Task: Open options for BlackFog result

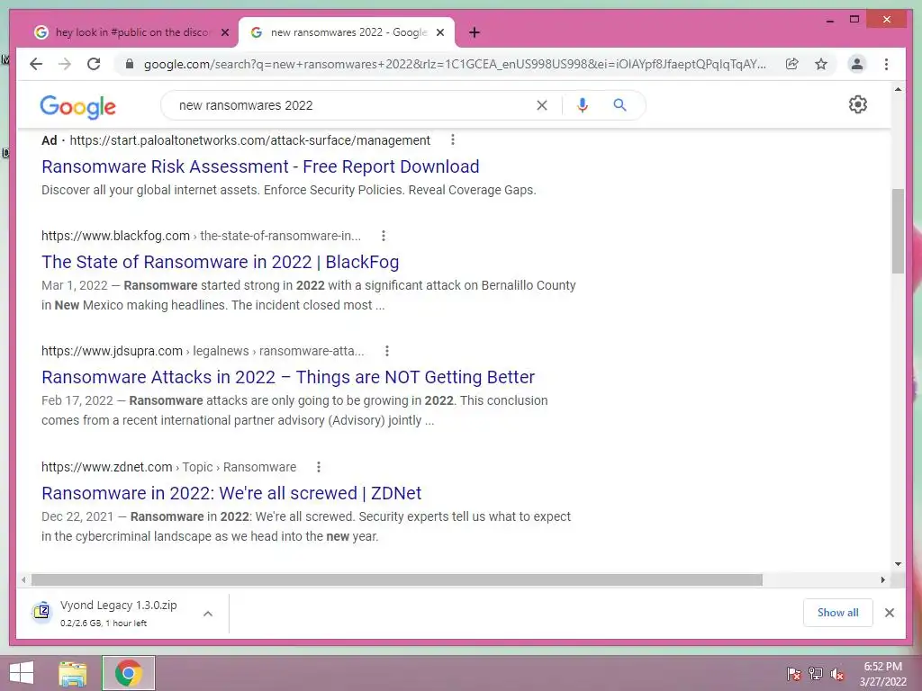Action: point(384,236)
